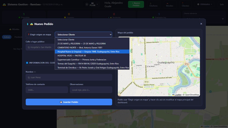Focus the Teléfono de contacto field
228x128 pixels.
coord(47,90)
